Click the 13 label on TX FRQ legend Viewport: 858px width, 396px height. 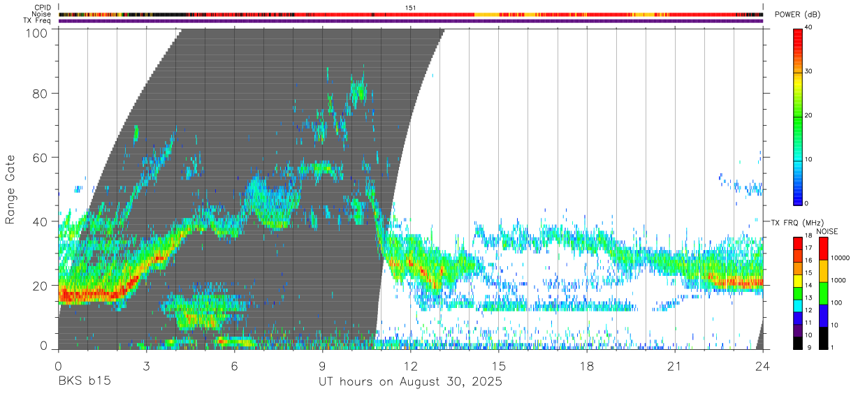tap(808, 298)
